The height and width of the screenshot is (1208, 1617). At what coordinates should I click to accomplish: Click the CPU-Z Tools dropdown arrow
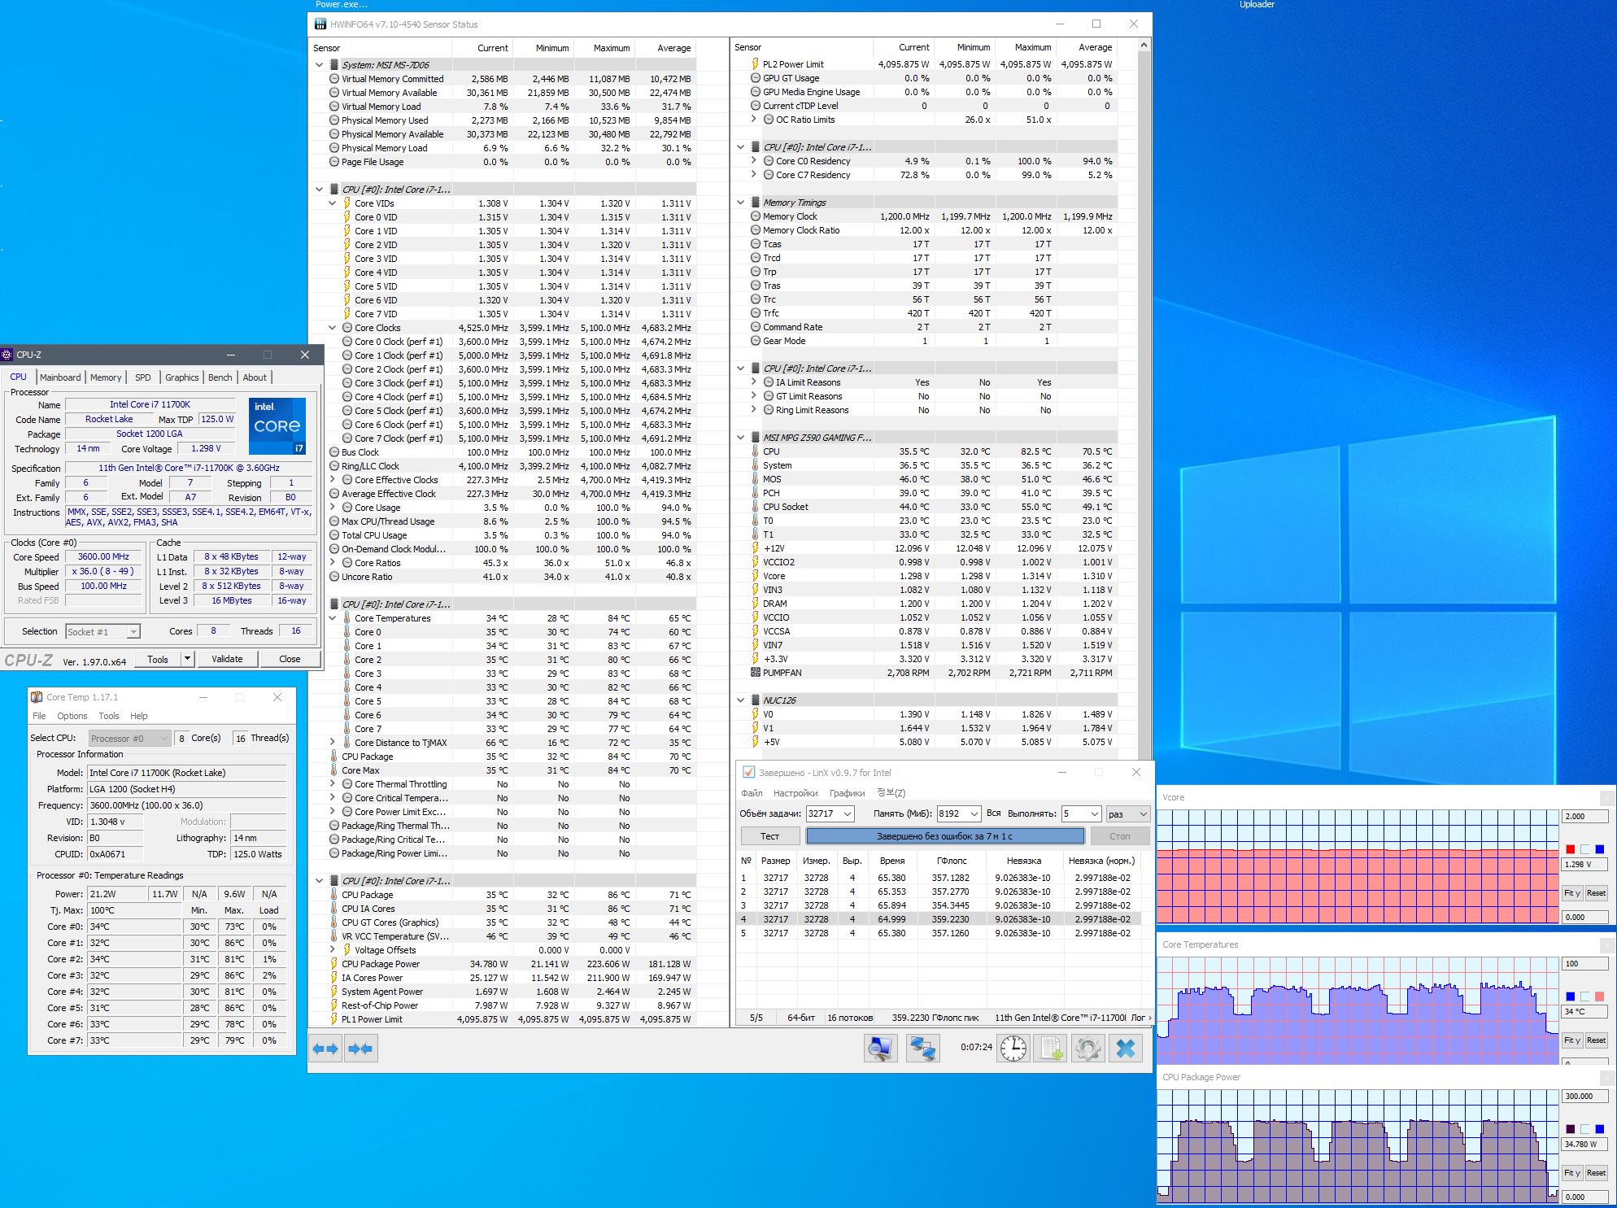coord(188,659)
